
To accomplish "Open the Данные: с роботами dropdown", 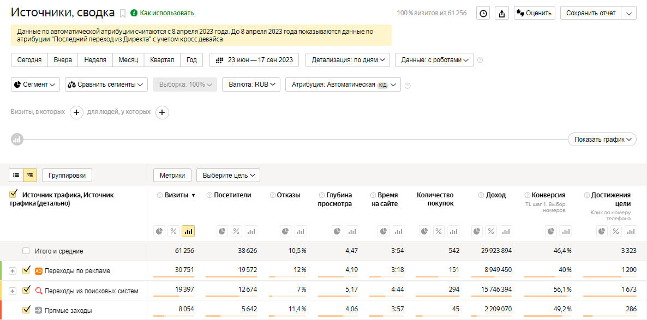I will 434,60.
